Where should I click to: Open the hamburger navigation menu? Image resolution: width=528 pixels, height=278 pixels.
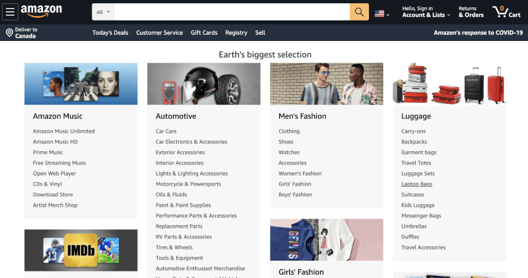[x=10, y=12]
